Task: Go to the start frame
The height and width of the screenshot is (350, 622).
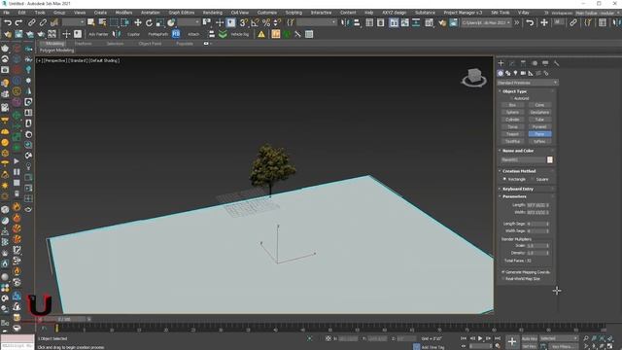Action: (463, 338)
